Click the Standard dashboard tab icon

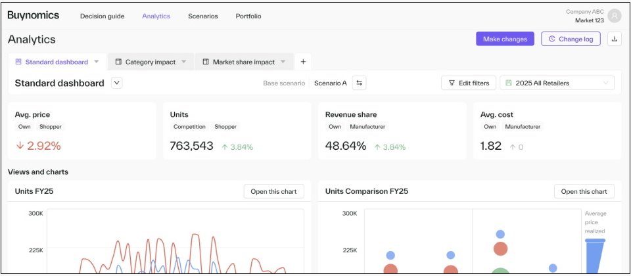[x=18, y=62]
